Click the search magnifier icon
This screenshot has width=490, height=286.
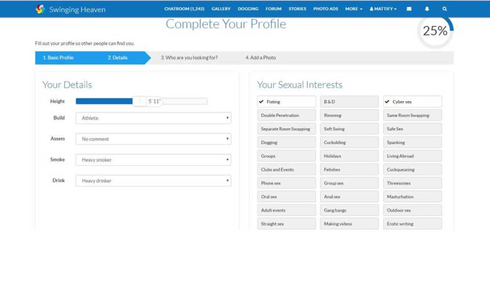445,9
